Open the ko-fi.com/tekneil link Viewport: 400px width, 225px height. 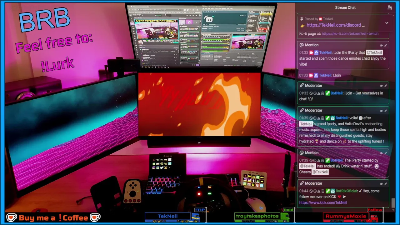[350, 33]
